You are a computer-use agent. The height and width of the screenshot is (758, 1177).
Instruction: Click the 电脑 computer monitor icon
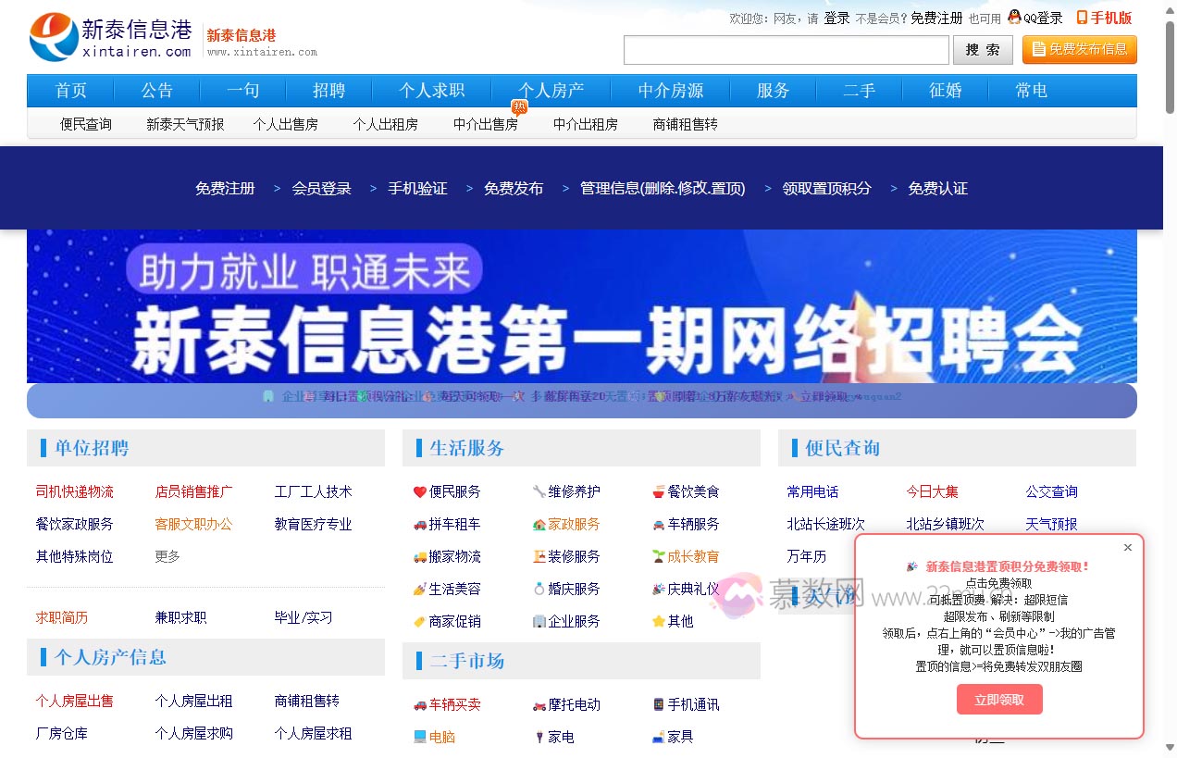[421, 737]
